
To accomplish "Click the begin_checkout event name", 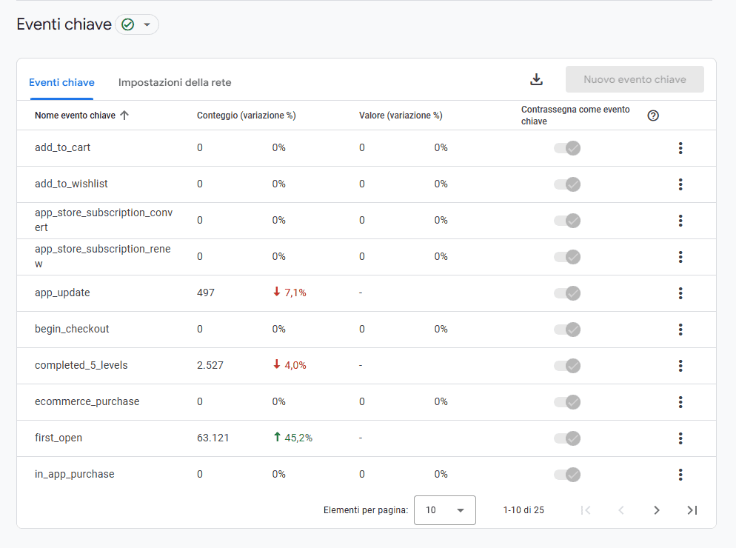I will coord(72,329).
